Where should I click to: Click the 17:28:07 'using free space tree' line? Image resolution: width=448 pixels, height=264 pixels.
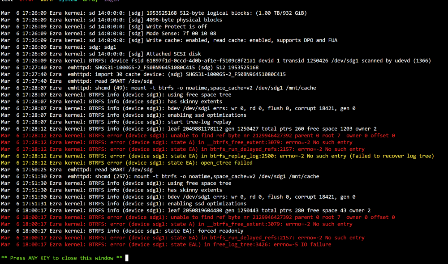[116, 95]
